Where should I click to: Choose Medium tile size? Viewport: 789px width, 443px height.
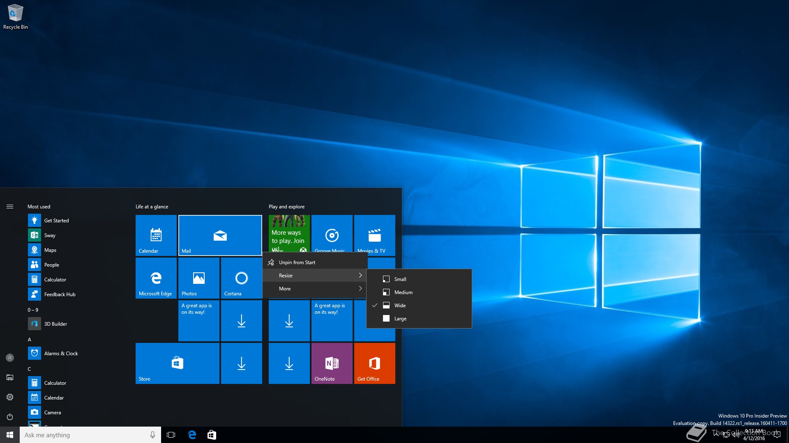coord(419,292)
